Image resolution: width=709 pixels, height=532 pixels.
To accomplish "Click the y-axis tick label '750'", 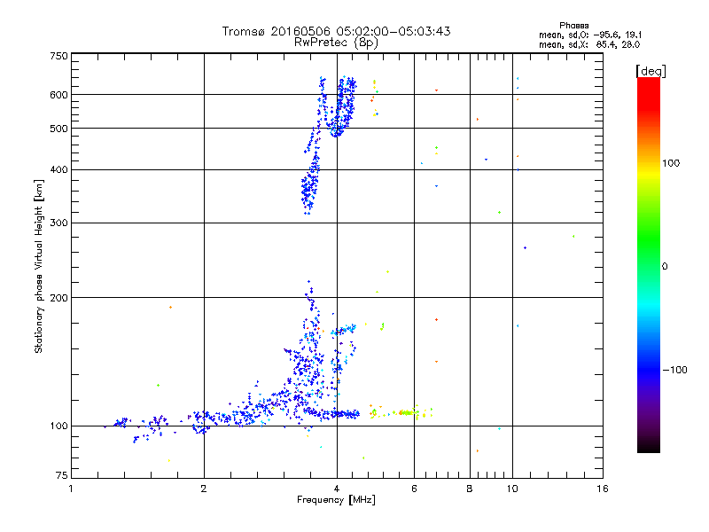I will 58,56.
